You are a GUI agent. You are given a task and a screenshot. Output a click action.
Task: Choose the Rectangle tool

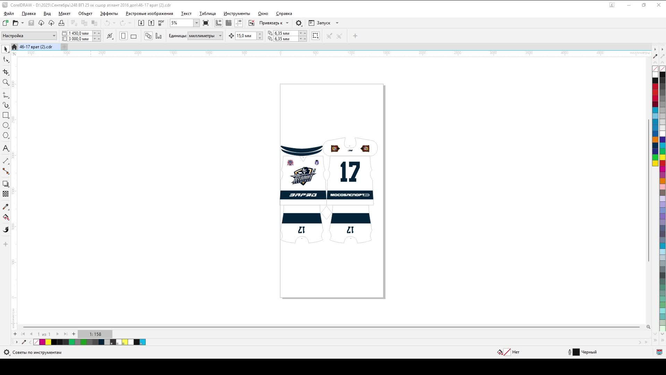pos(6,115)
